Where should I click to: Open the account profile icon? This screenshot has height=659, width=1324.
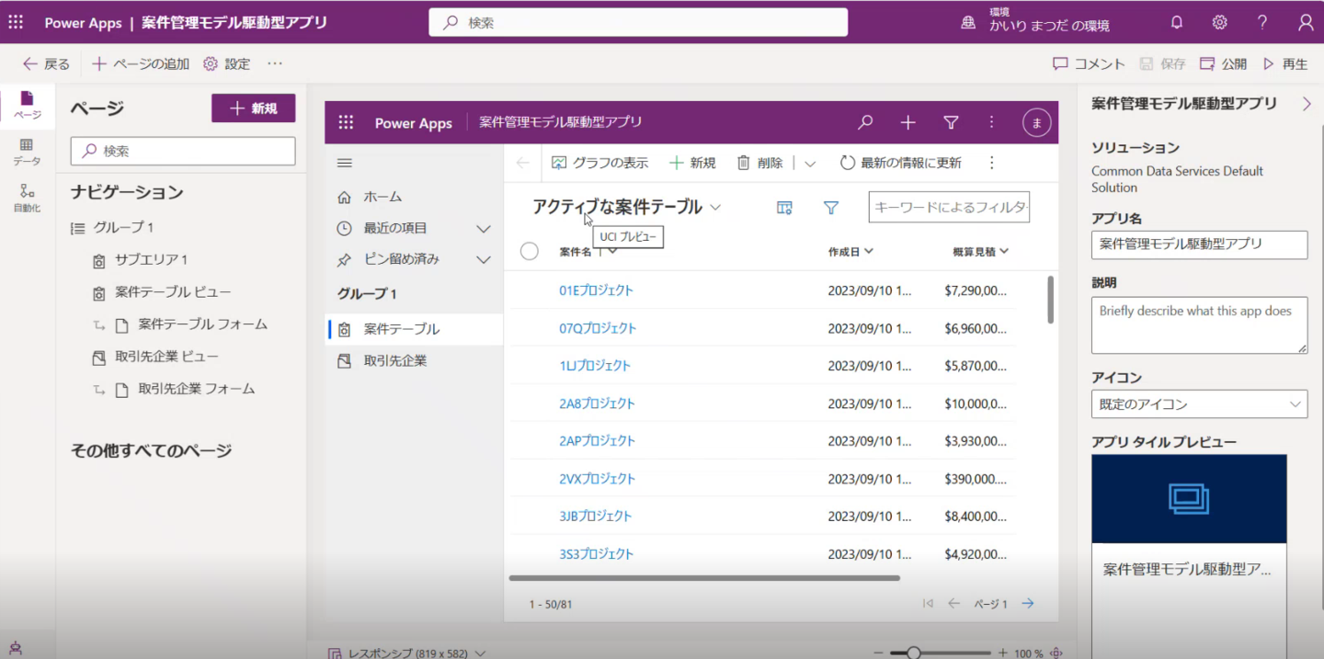(x=1306, y=22)
